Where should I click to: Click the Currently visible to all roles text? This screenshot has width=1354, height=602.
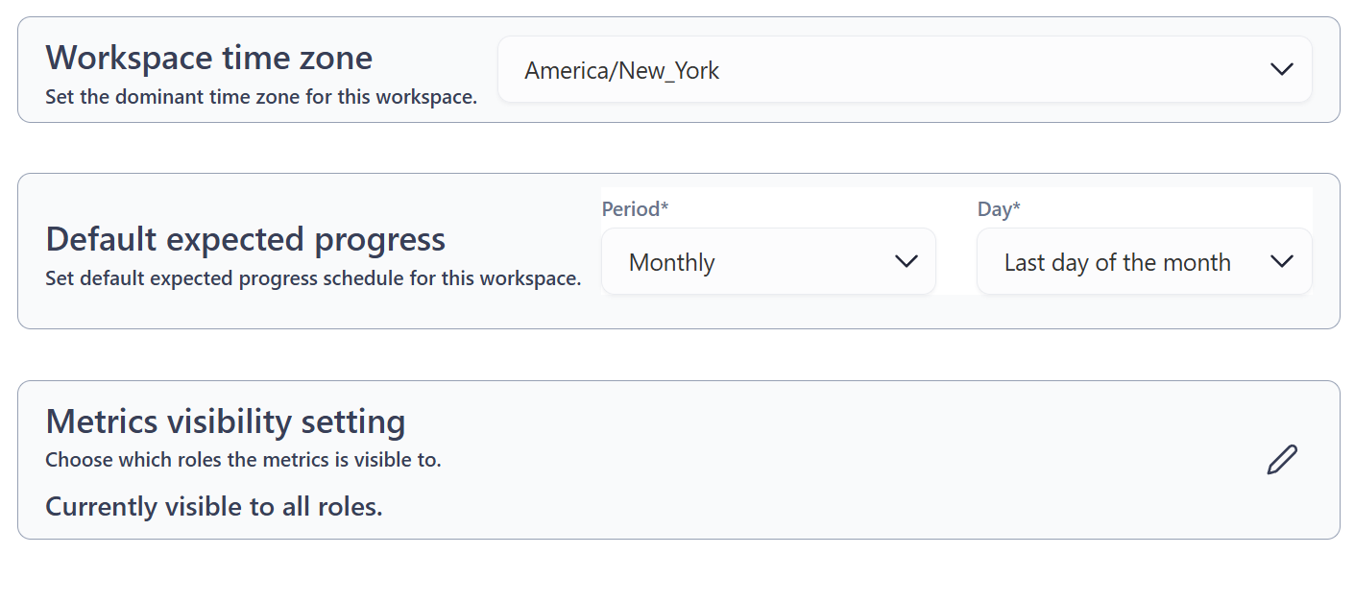(x=214, y=507)
